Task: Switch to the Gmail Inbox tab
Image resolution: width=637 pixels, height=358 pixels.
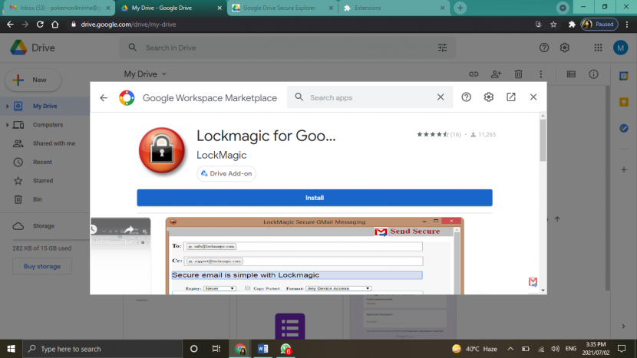Action: [59, 8]
